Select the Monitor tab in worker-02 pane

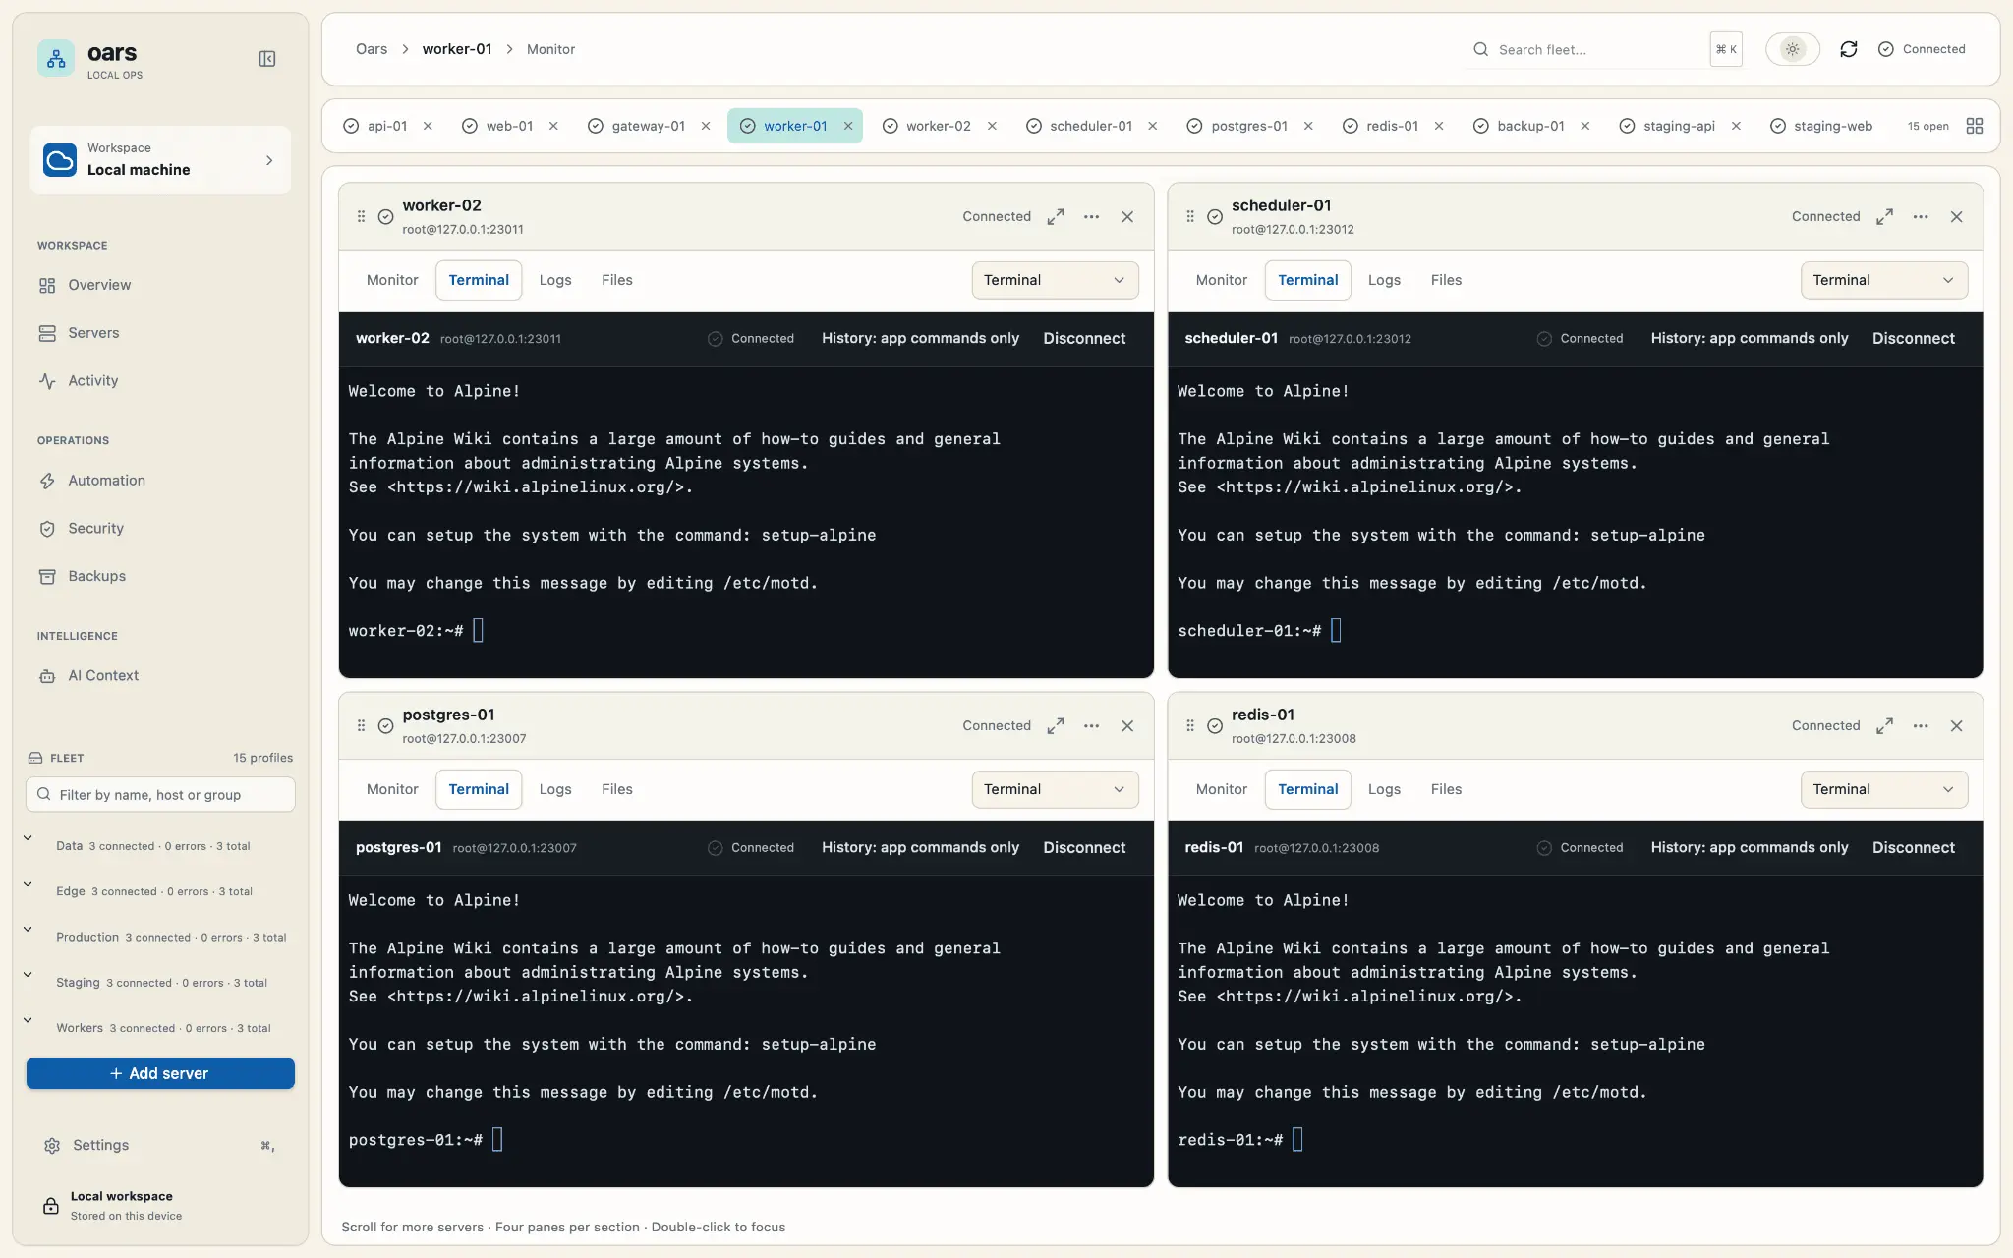pyautogui.click(x=392, y=280)
